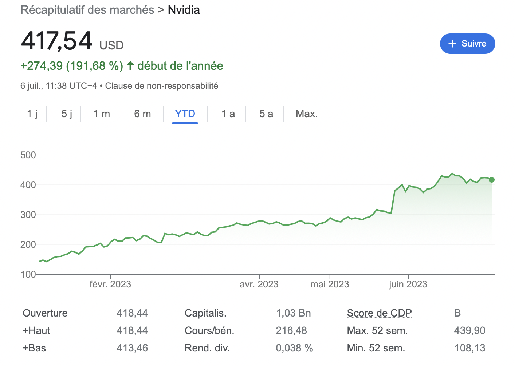Expand the +Haut row label
The height and width of the screenshot is (366, 515).
36,330
